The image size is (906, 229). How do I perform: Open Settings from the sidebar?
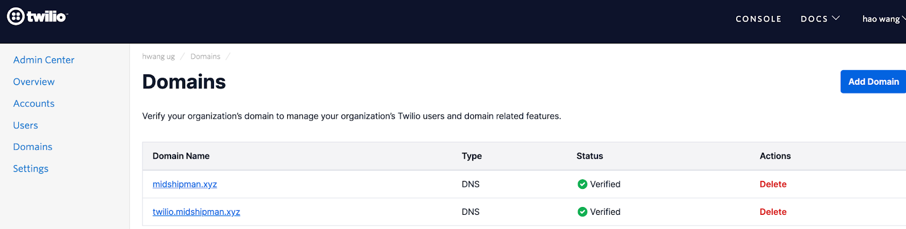[31, 168]
